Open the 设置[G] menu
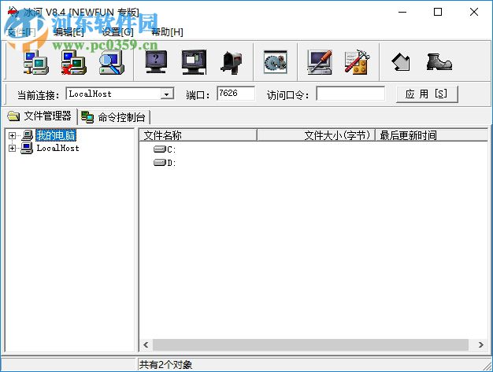The image size is (493, 372). point(118,31)
